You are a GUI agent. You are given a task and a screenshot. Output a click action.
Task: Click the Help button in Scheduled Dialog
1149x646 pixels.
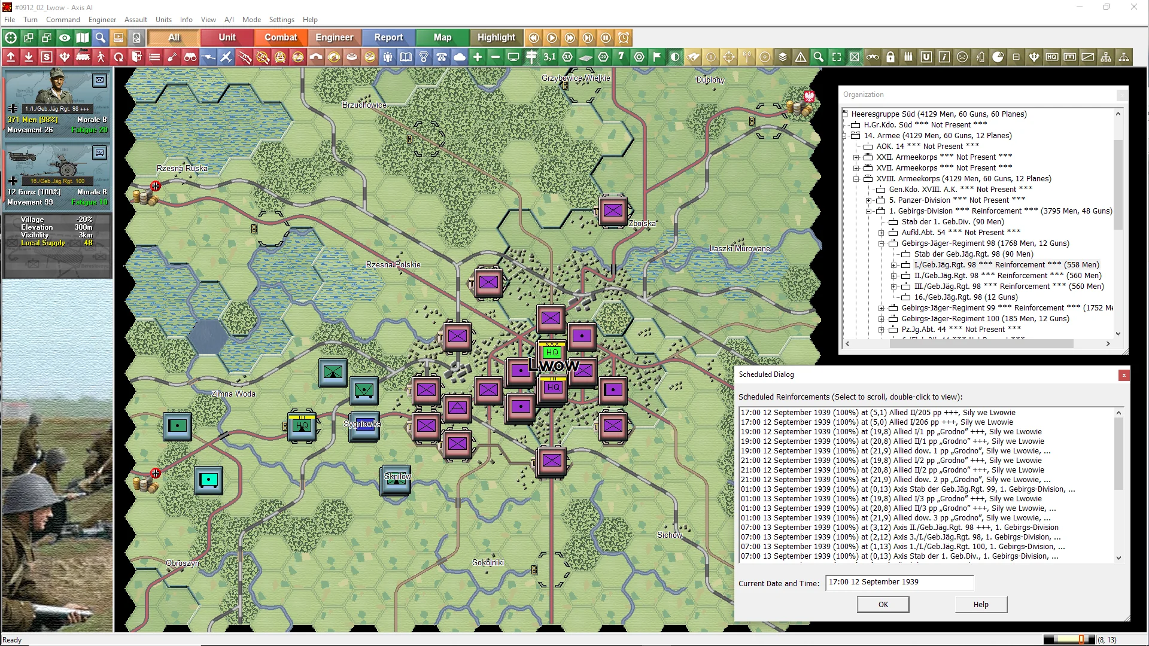pos(980,605)
